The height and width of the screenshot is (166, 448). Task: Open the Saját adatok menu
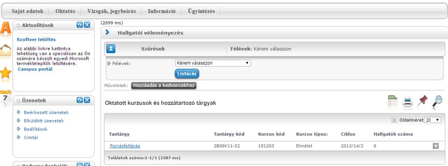pos(28,11)
